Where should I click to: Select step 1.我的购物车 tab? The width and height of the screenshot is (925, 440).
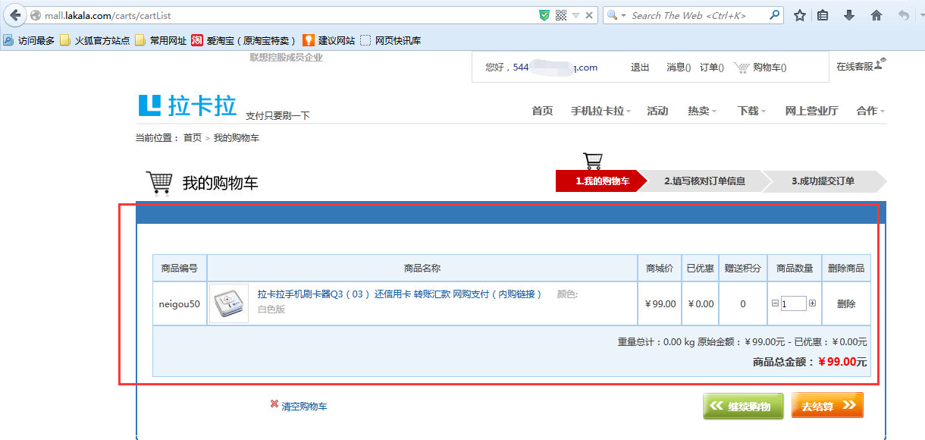[x=602, y=181]
